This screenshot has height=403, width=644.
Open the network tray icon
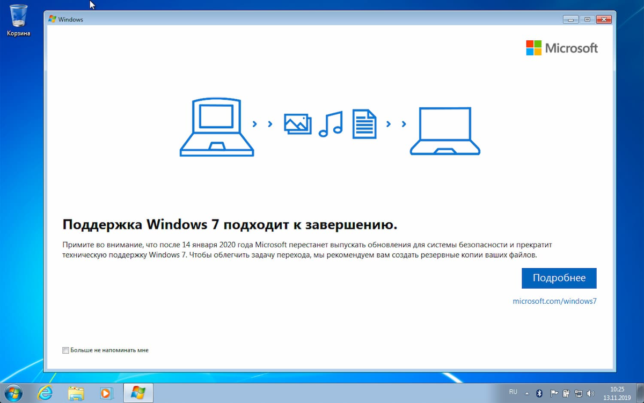[x=579, y=393]
